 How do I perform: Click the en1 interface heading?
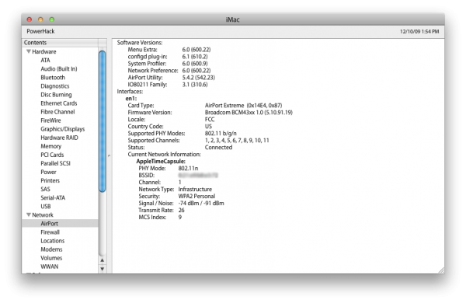click(131, 99)
